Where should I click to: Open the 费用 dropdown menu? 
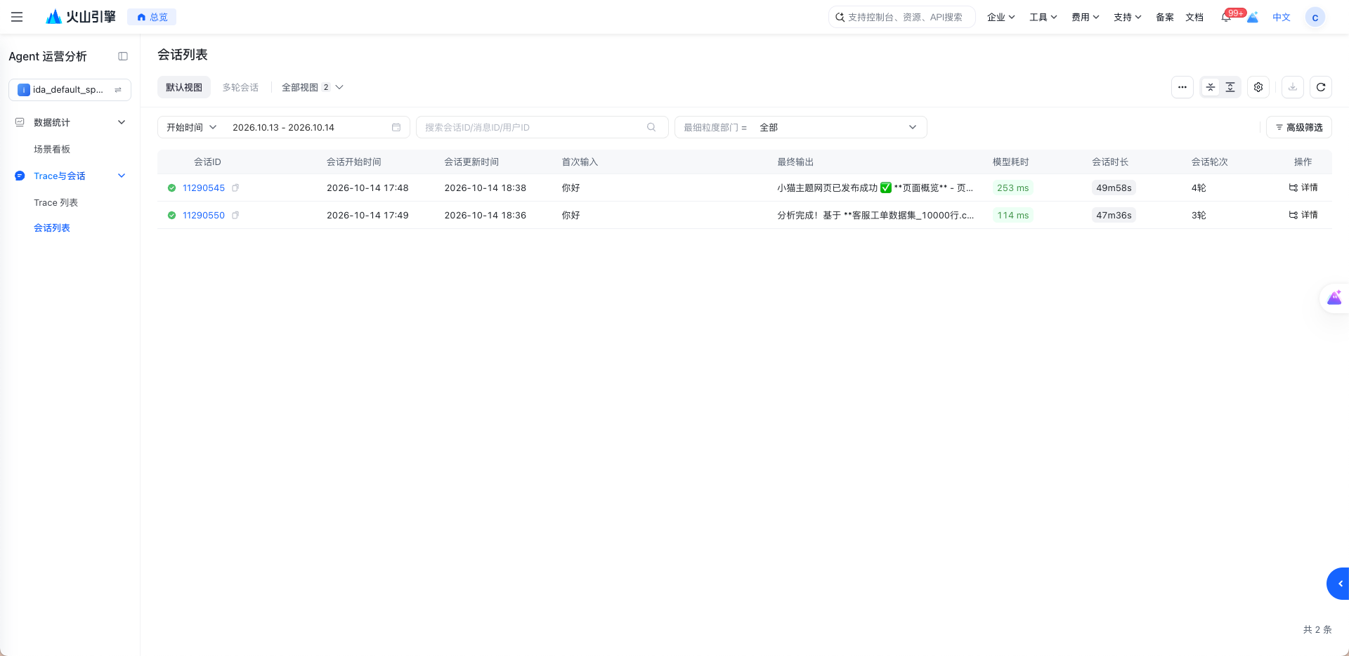[1086, 18]
